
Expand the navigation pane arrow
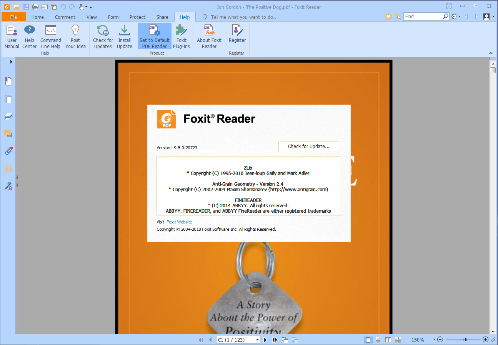(11, 62)
